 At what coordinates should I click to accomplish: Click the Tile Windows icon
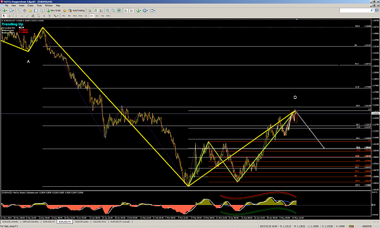tap(119, 10)
